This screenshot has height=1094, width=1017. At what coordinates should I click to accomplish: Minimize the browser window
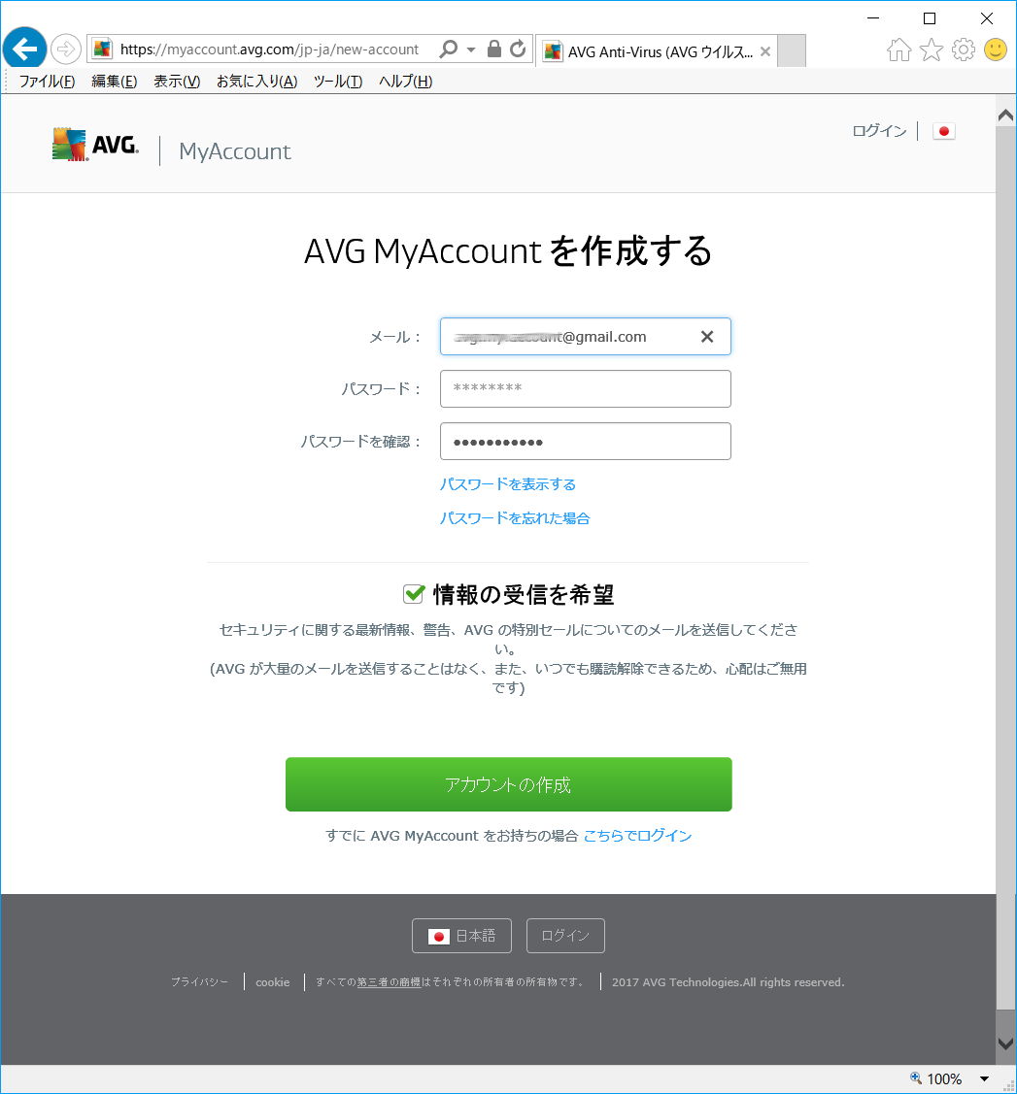point(873,18)
